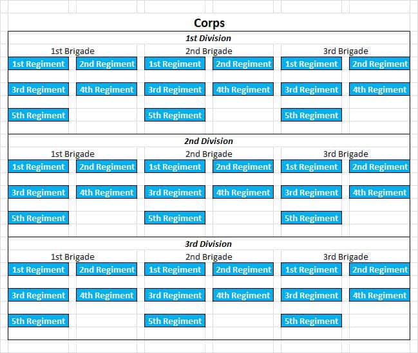Click 5th Regiment in 2nd Division's 3rd Brigade

[311, 218]
